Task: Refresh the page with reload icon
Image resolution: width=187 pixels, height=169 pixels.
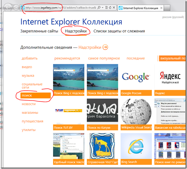Action: [110, 8]
